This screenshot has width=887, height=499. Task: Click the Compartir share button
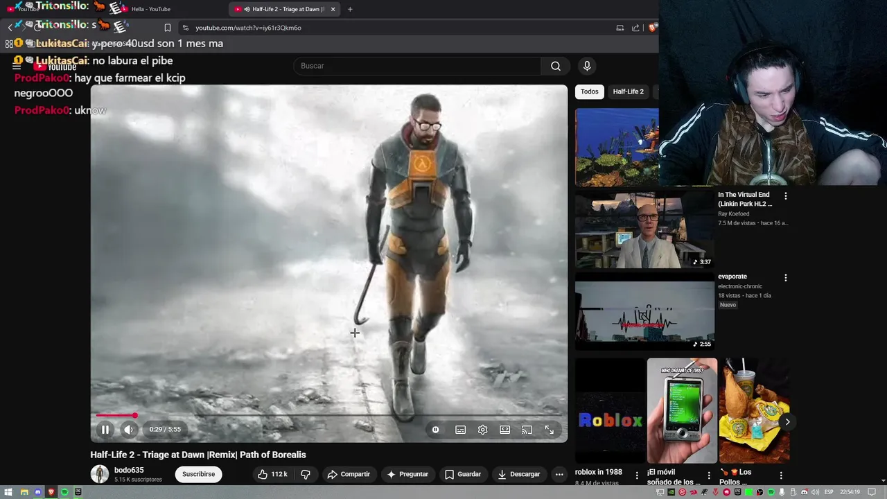(x=349, y=474)
